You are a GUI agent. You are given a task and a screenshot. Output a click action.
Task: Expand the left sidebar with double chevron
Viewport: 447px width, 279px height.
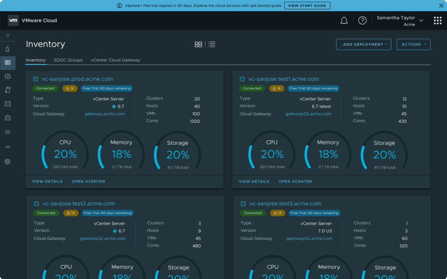click(8, 35)
